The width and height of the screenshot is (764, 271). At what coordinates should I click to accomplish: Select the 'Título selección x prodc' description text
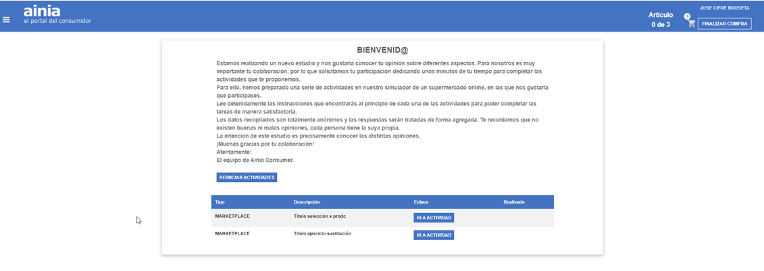[x=320, y=216]
